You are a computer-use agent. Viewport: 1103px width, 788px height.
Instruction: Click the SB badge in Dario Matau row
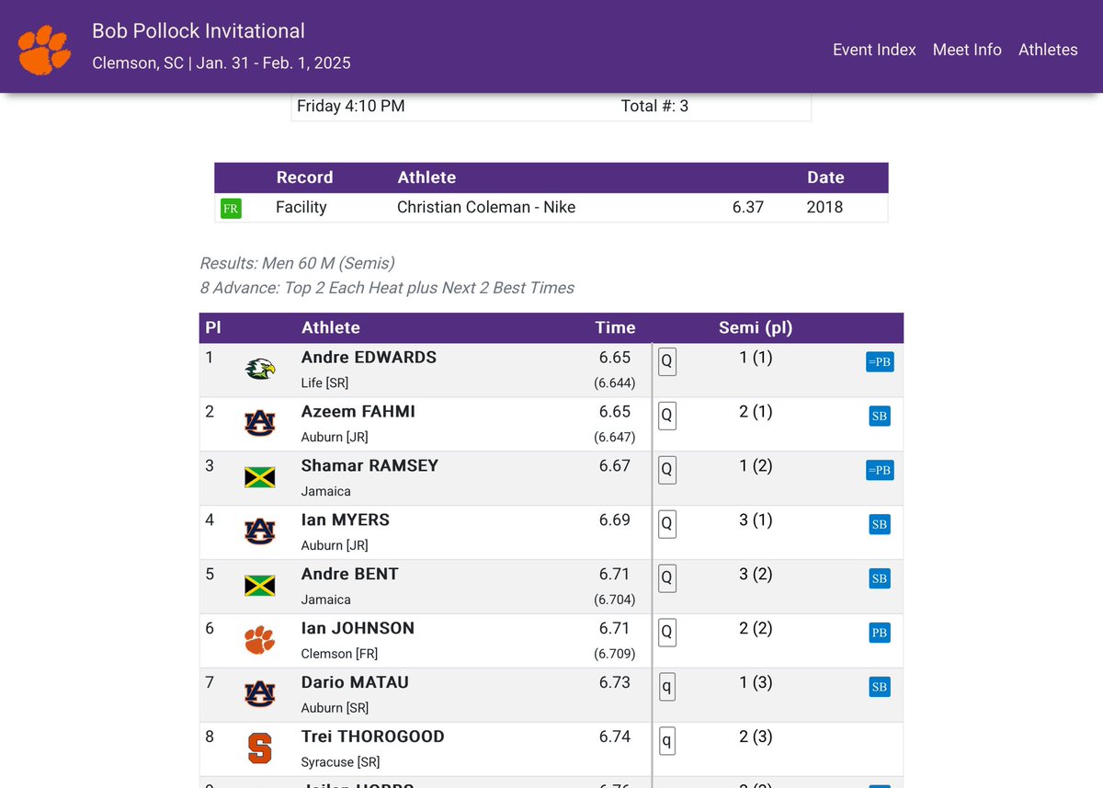(x=880, y=687)
